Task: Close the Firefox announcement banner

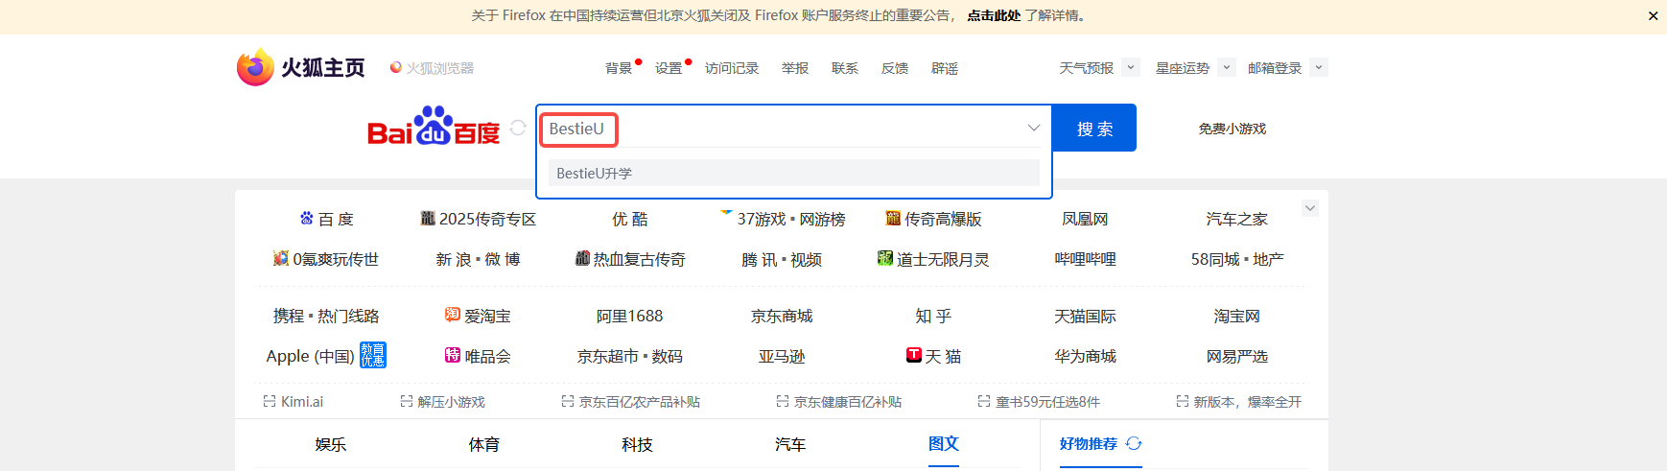Action: coord(1654,15)
